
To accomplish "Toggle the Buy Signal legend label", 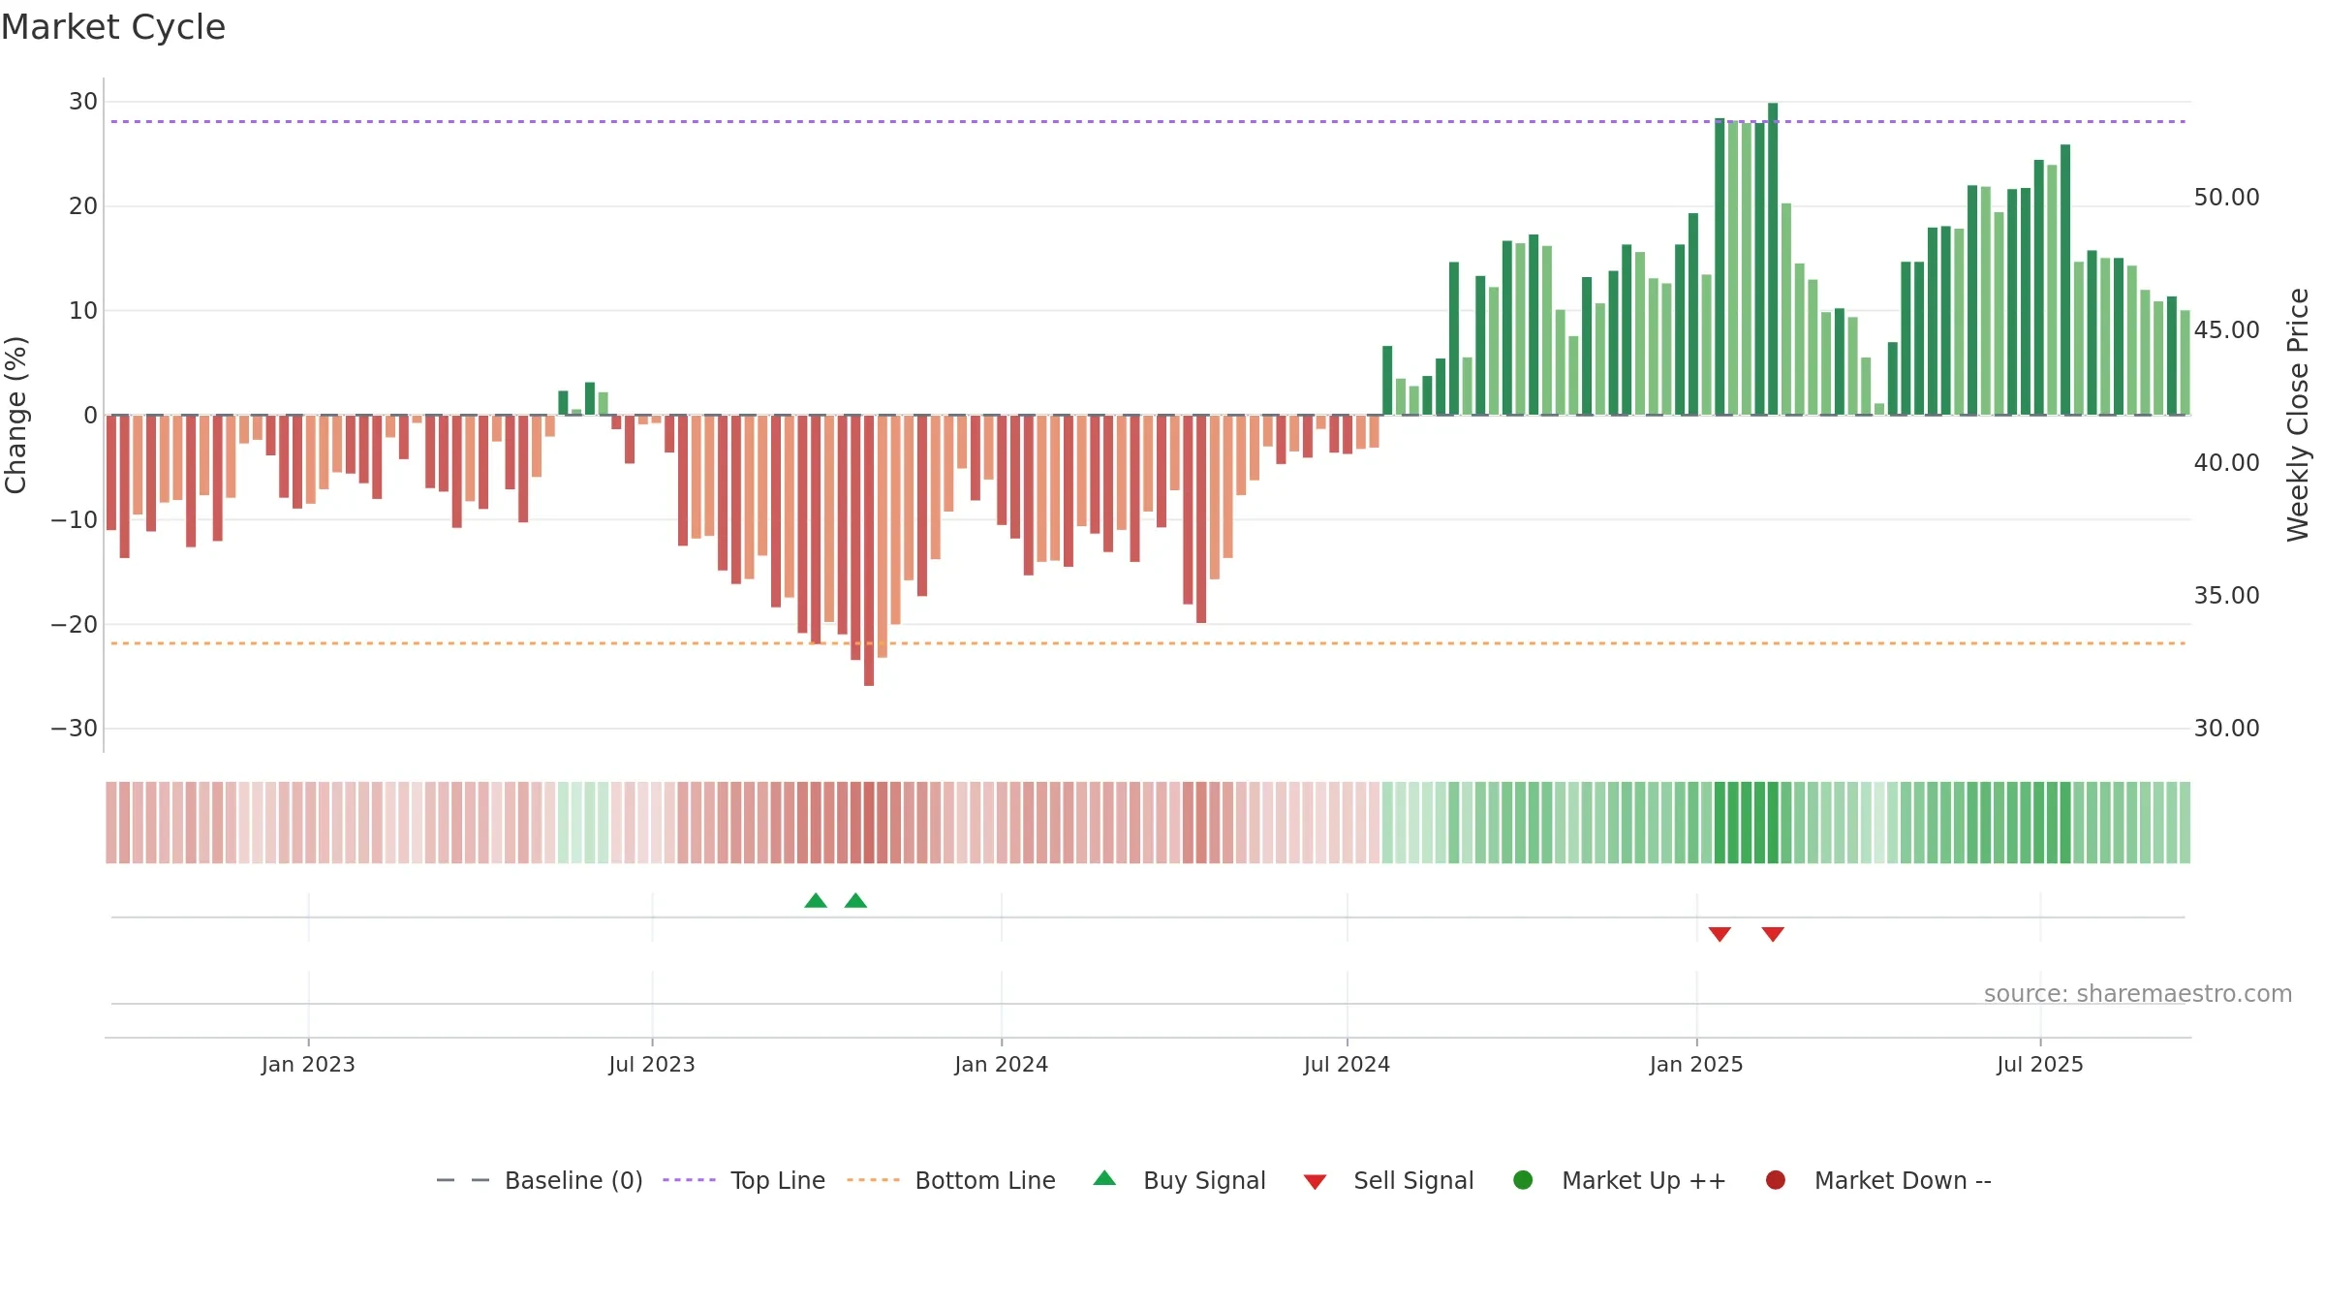I will [1204, 1180].
